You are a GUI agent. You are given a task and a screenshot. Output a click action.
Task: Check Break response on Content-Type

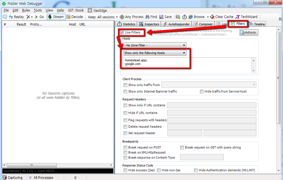tap(125, 157)
